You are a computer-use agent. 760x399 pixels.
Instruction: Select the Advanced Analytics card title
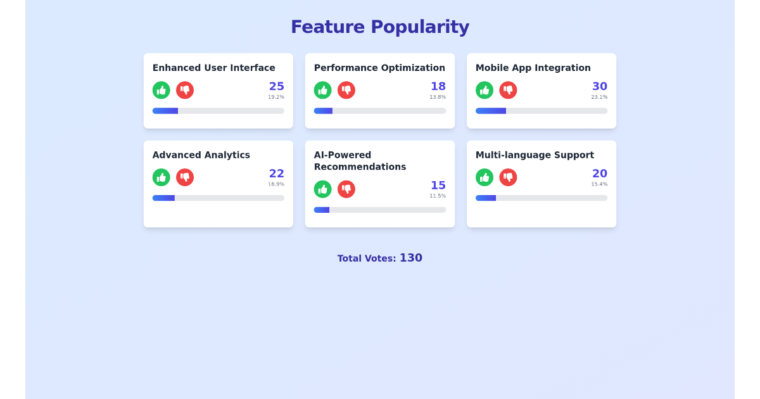click(x=201, y=155)
